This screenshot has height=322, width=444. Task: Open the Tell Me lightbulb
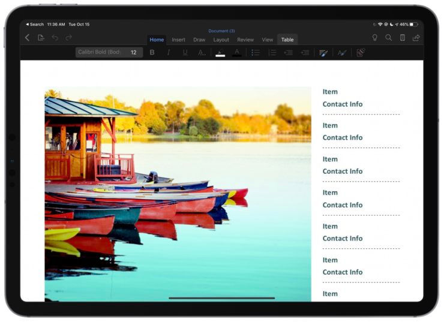click(x=375, y=38)
